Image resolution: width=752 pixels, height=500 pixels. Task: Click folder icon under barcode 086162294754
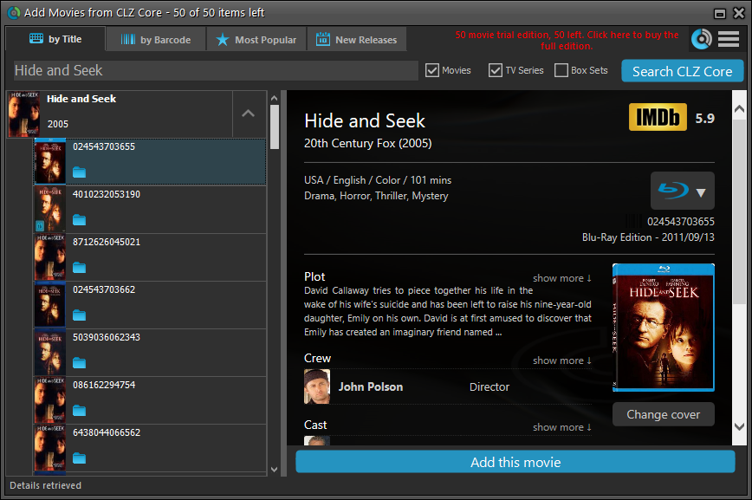(x=80, y=410)
